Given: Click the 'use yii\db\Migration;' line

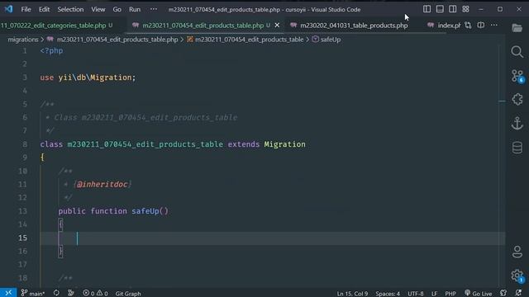Looking at the screenshot, I should (88, 78).
